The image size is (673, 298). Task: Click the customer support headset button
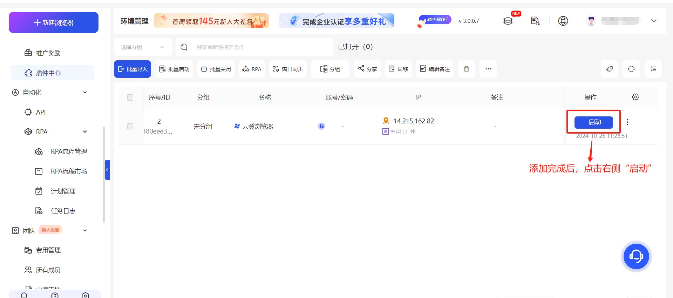[636, 256]
